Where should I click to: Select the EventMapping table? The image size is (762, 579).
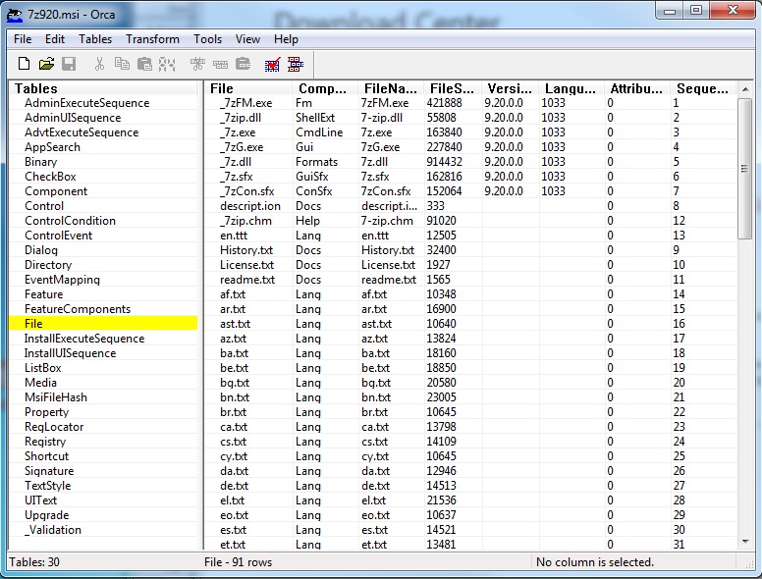point(62,280)
